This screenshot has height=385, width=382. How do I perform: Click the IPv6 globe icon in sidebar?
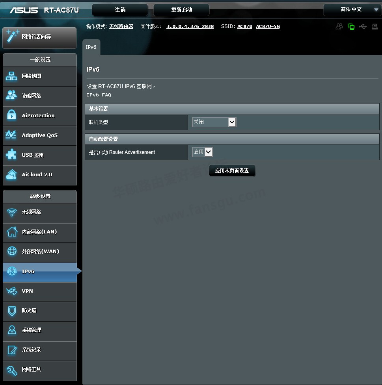(12, 271)
